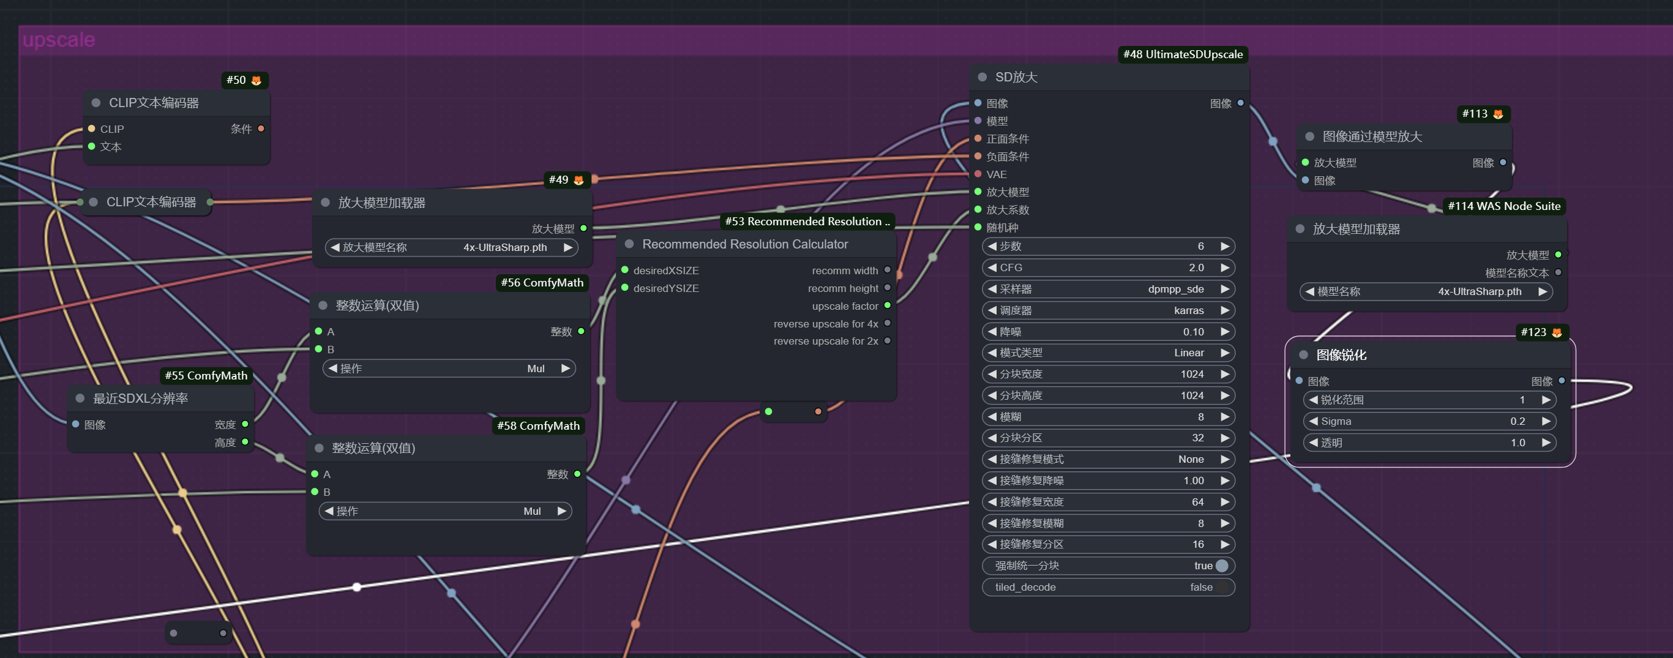Open the 操作 Mul dropdown in node #56
The width and height of the screenshot is (1673, 658).
(x=449, y=368)
